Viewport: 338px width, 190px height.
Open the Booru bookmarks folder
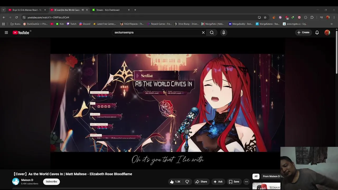(15, 24)
